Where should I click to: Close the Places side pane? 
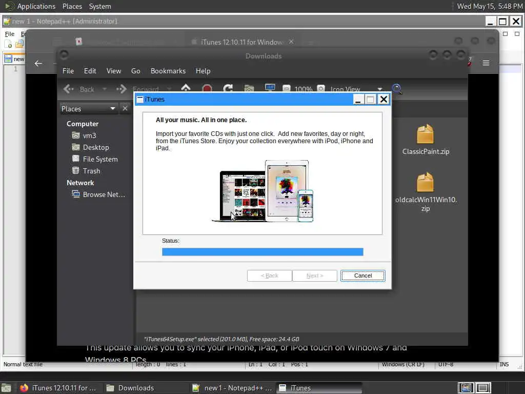click(x=125, y=109)
